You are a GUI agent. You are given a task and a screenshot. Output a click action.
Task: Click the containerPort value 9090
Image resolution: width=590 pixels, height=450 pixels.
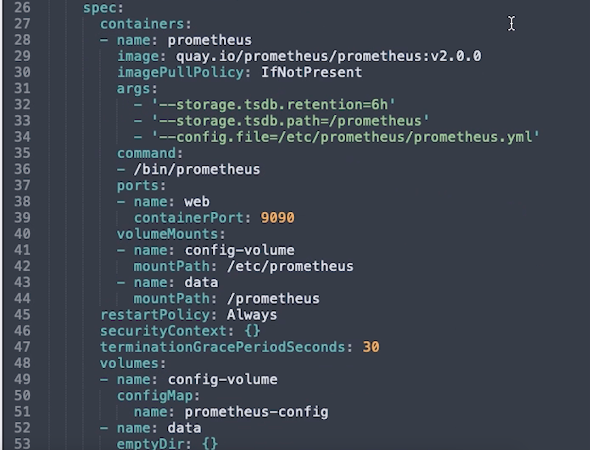click(x=278, y=217)
